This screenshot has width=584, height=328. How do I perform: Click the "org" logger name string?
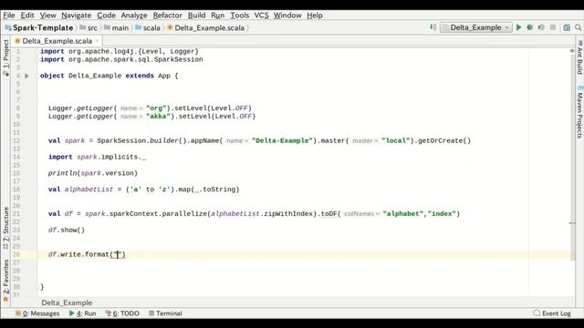click(156, 108)
